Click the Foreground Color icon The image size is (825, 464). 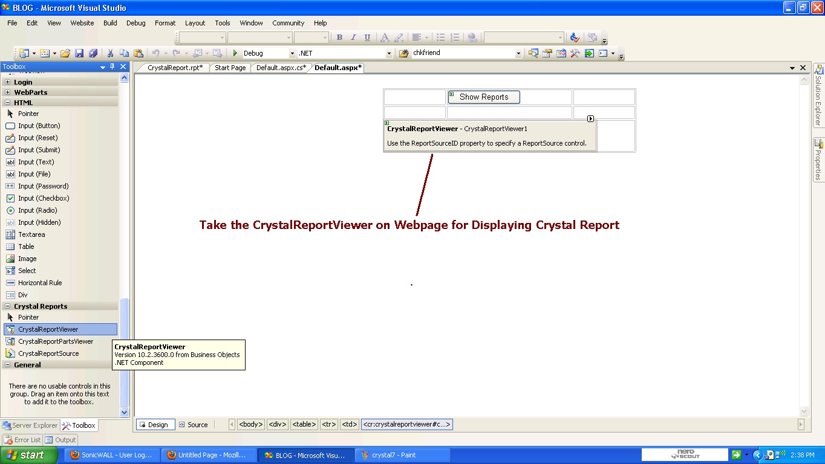click(x=384, y=37)
